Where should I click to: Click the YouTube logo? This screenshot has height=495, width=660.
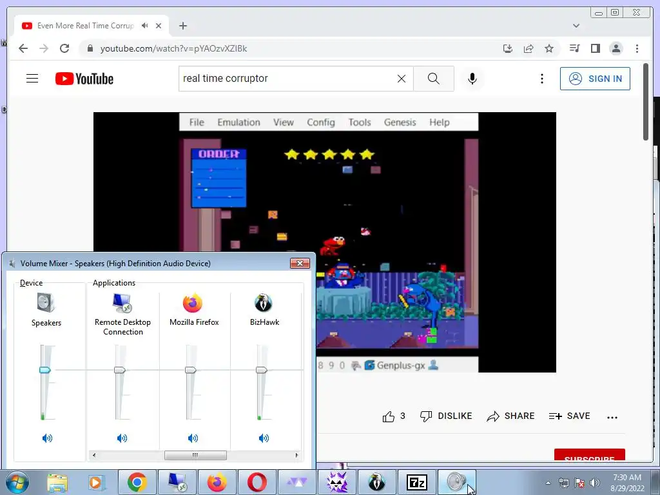[x=84, y=79]
